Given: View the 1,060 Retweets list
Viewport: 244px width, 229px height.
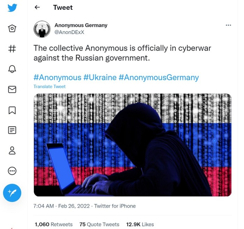Looking at the screenshot, I should pyautogui.click(x=53, y=224).
